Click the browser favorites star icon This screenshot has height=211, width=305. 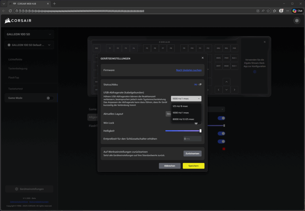268,11
